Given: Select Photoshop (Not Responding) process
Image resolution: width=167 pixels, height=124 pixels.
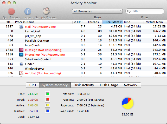Looking at the screenshot, I should [45, 55].
